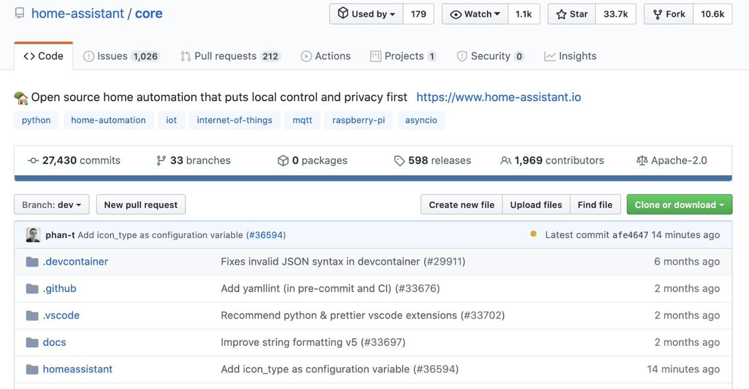This screenshot has width=749, height=389.
Task: Click the docs folder icon
Action: point(32,342)
